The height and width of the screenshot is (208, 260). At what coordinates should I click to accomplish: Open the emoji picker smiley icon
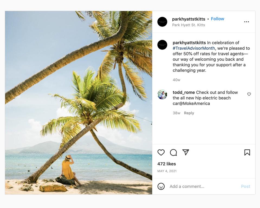click(161, 186)
